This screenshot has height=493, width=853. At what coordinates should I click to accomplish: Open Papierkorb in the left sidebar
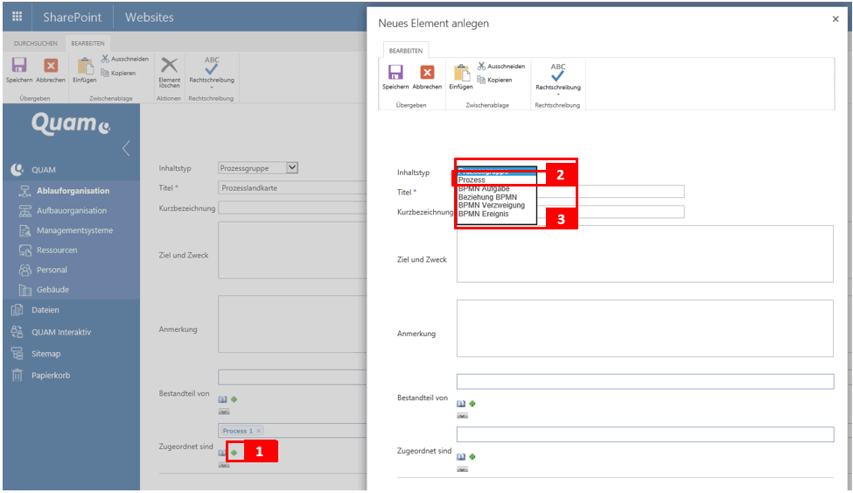pos(51,375)
